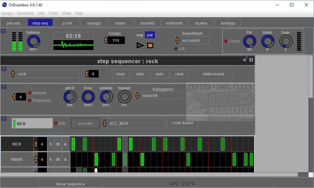
Task: Adjust KICK track step count arrows
Action: coord(36,144)
